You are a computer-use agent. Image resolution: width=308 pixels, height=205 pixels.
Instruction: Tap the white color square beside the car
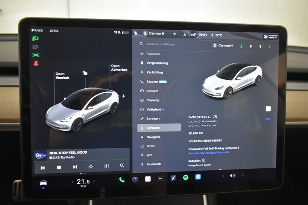(268, 109)
